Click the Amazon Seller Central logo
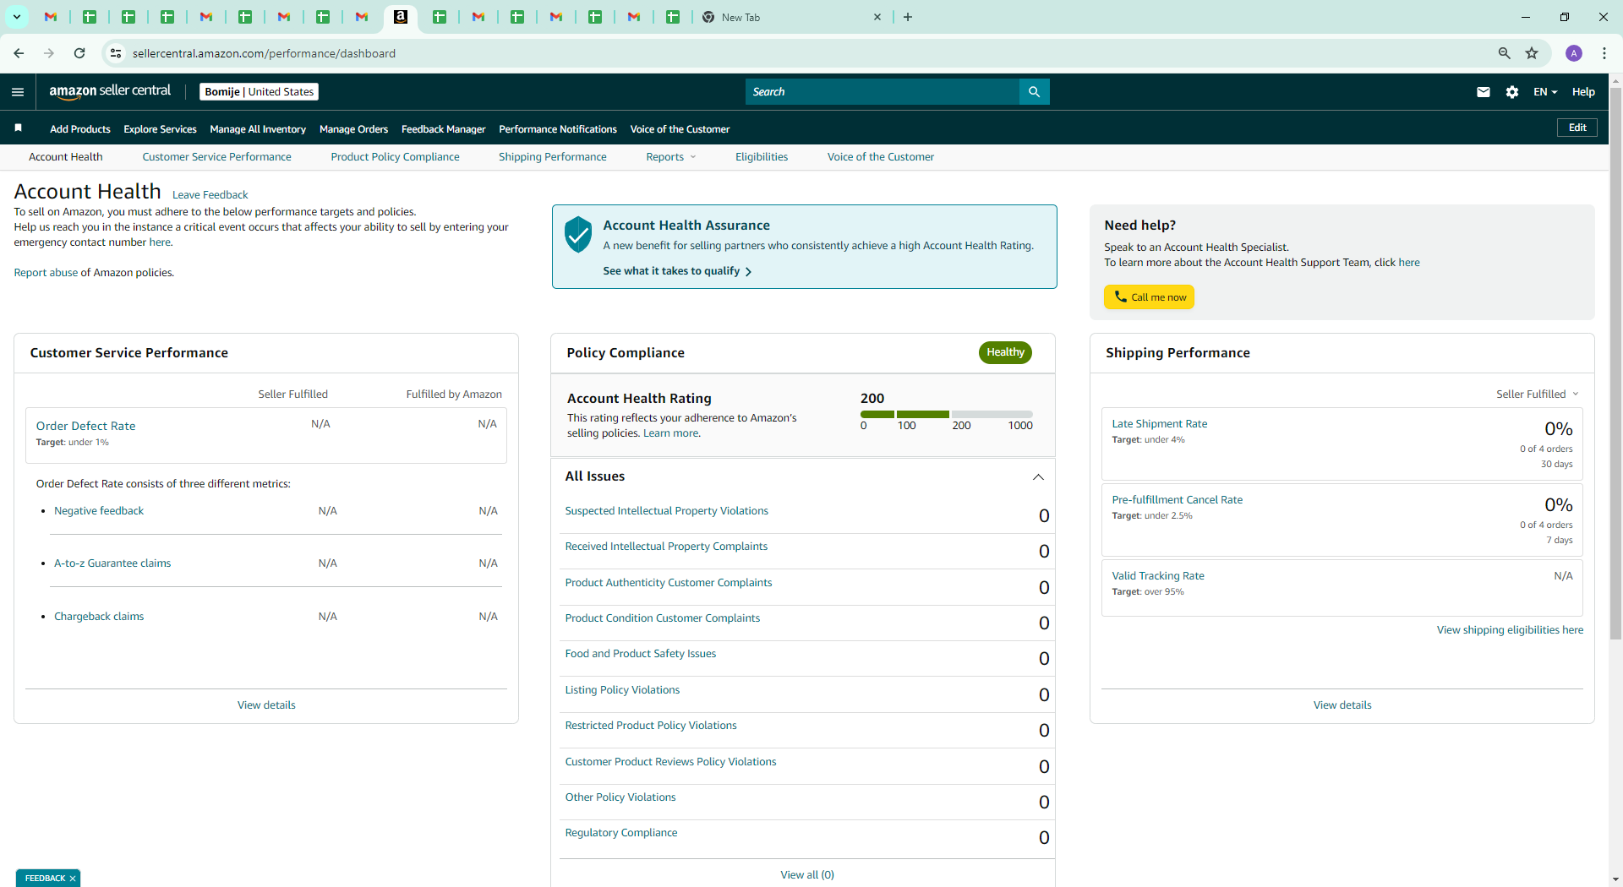 tap(110, 91)
